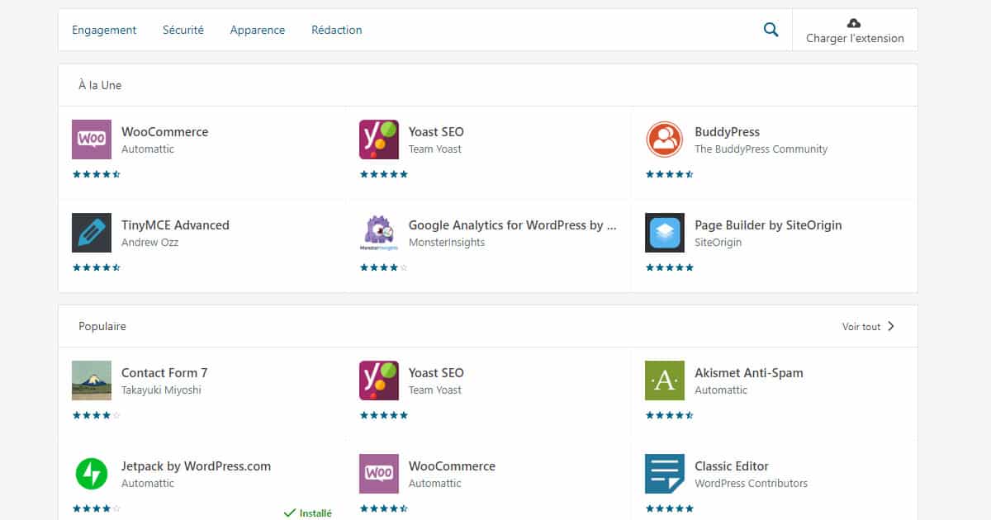Switch to the Sécurité category tab
This screenshot has height=520, width=991.
pos(183,30)
